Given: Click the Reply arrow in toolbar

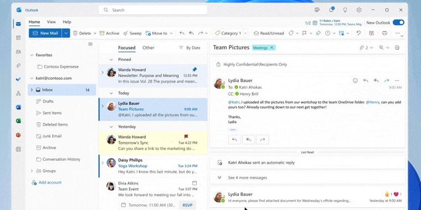Looking at the screenshot, I should click(x=182, y=33).
